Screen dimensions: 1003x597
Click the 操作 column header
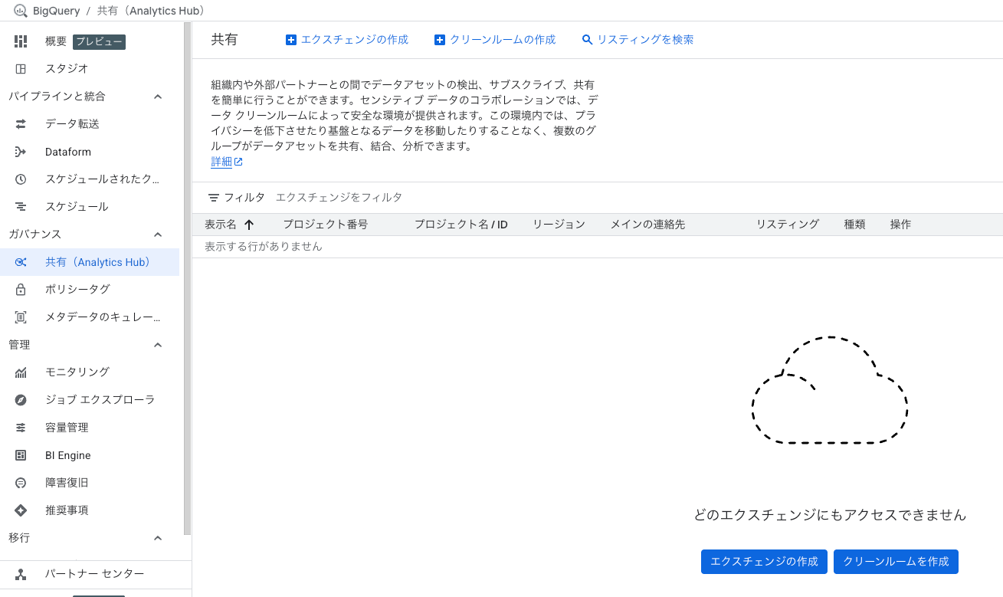(x=900, y=225)
